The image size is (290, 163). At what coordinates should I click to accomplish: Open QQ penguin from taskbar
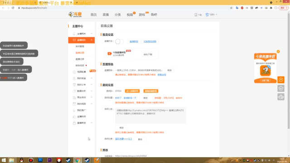(21, 160)
